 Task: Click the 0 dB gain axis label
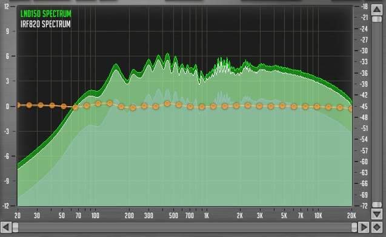coord(7,107)
